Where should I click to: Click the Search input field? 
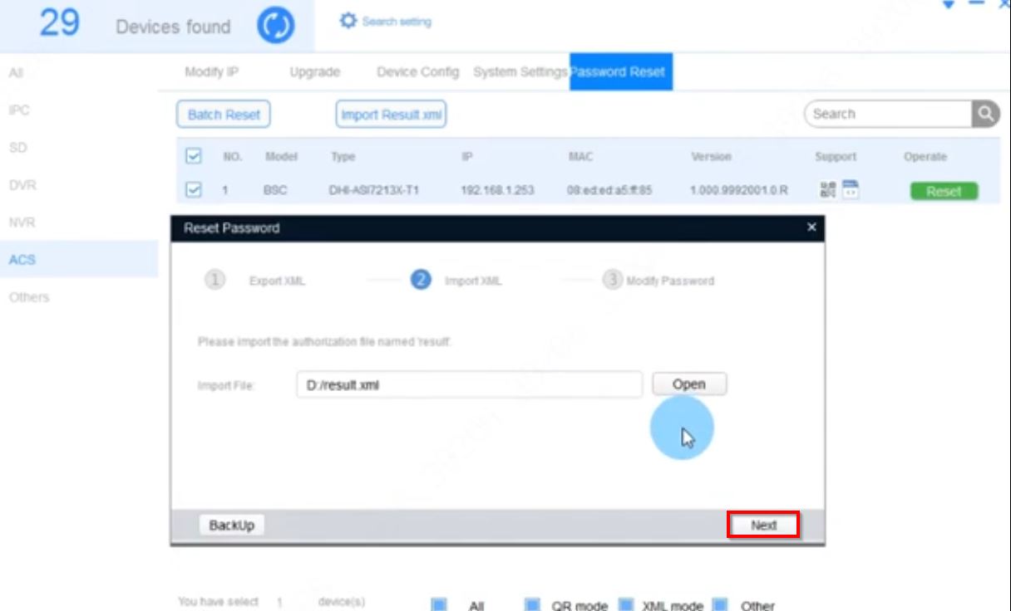(x=888, y=114)
